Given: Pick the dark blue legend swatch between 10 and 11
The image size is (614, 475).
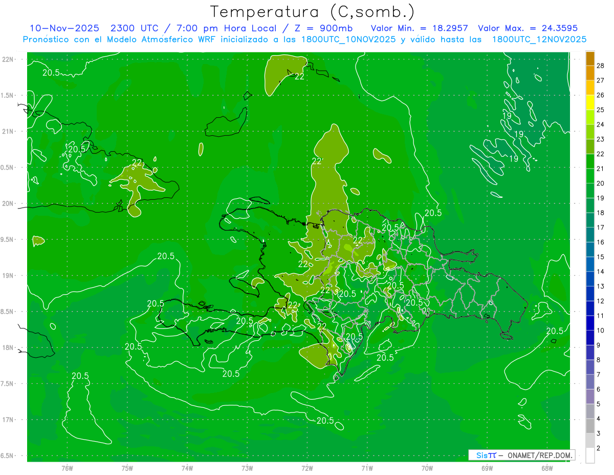Looking at the screenshot, I should [x=590, y=323].
